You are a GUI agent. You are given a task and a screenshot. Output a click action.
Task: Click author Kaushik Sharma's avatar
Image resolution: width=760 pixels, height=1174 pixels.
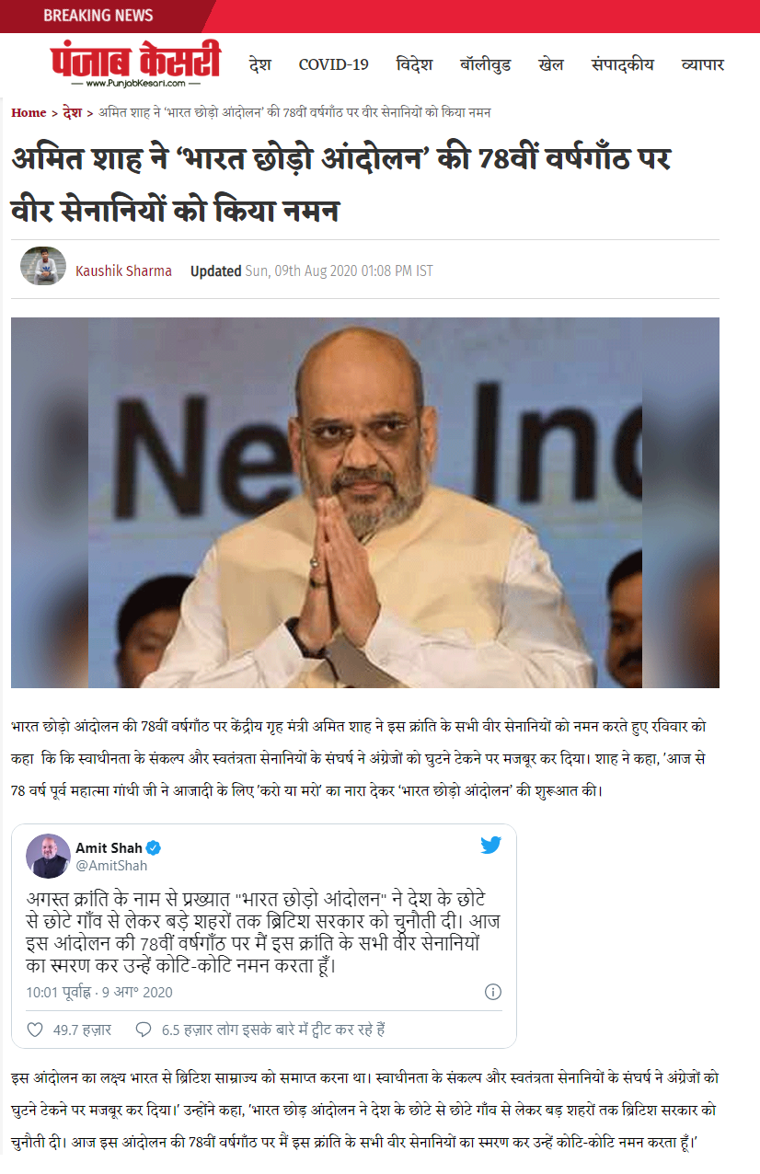click(x=43, y=267)
